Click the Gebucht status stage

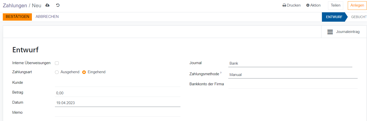(x=359, y=17)
